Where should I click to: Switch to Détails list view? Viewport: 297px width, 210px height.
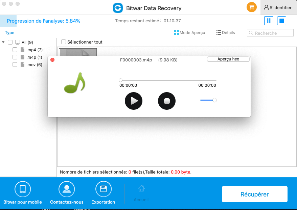[x=226, y=32]
